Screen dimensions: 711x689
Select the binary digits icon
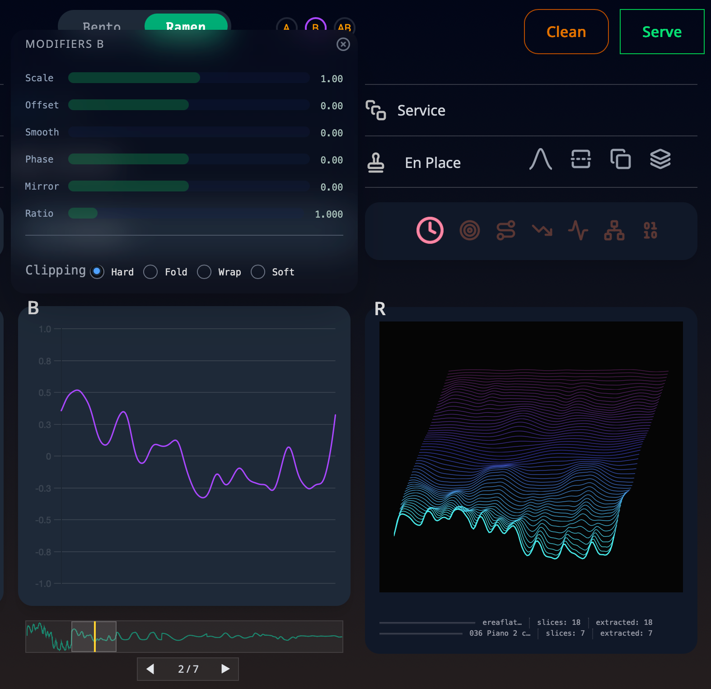[x=650, y=230]
